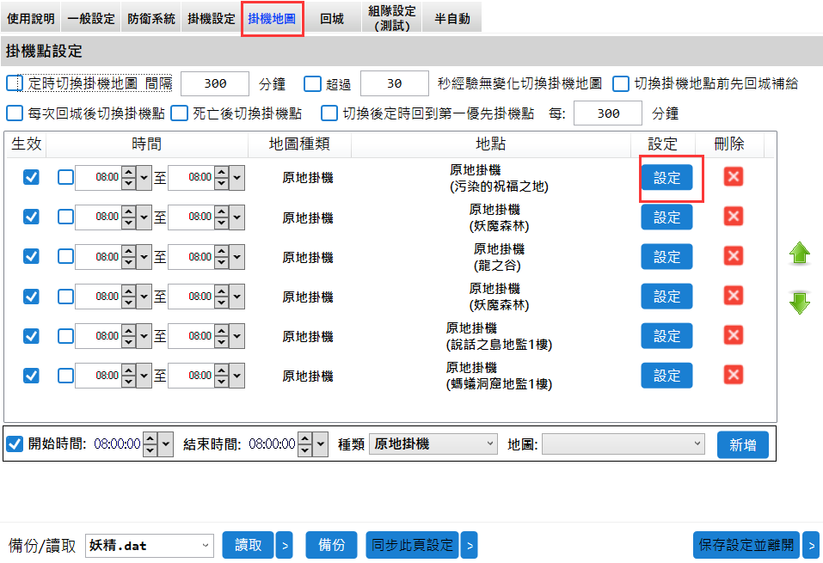Open the 地圖 selection dropdown
This screenshot has height=563, width=823.
[x=622, y=444]
